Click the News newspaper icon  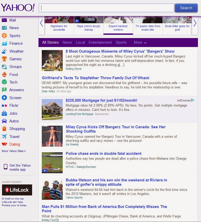[x=4, y=28]
